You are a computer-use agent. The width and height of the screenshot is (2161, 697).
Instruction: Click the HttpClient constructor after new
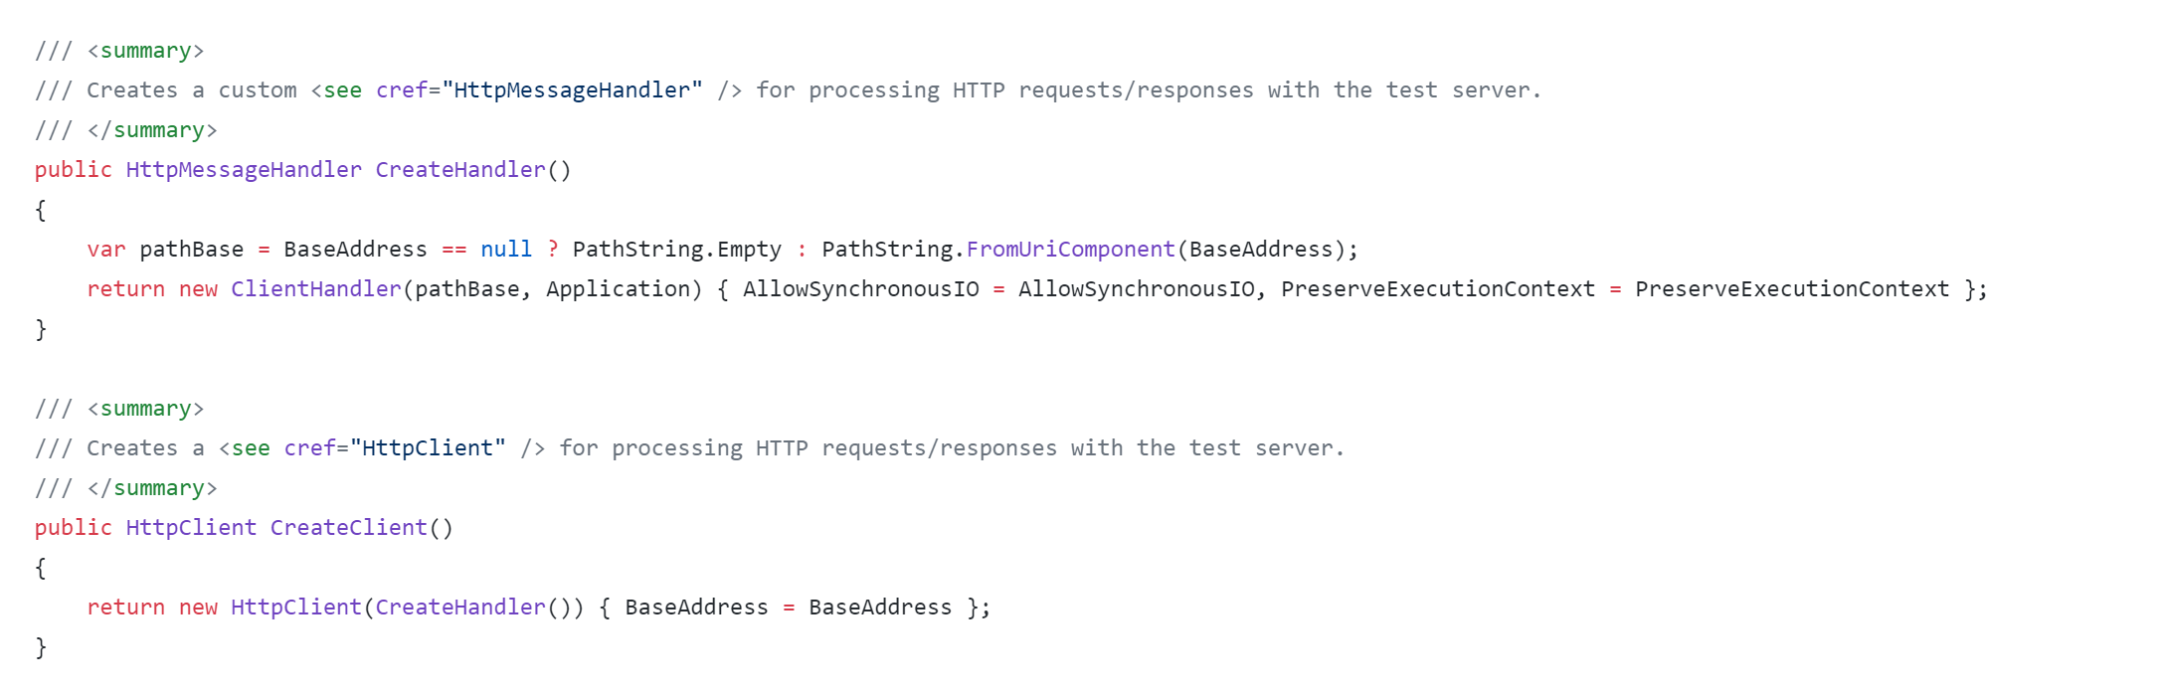[295, 608]
